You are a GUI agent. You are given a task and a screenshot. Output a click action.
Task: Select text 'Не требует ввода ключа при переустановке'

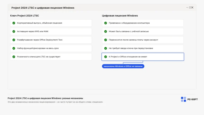131,48
